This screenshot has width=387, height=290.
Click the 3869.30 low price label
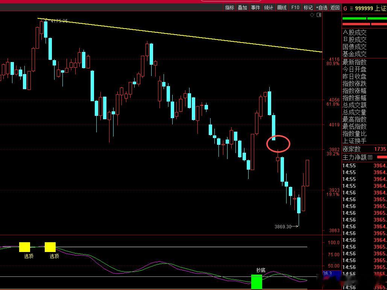283,226
